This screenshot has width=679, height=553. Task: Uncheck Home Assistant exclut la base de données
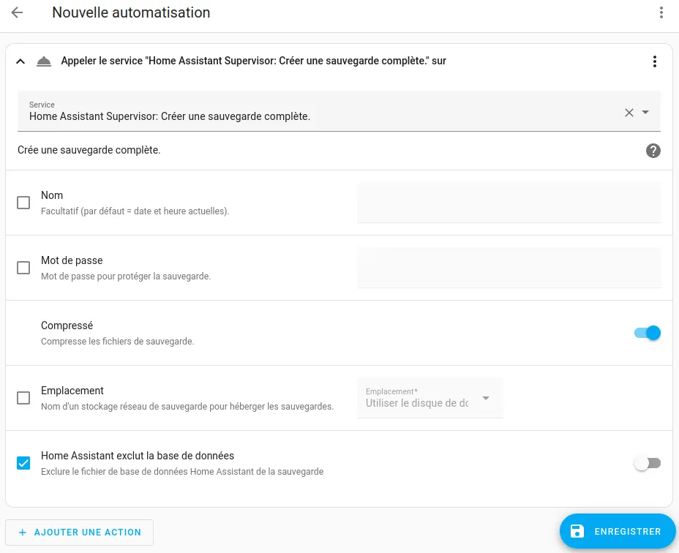coord(23,462)
